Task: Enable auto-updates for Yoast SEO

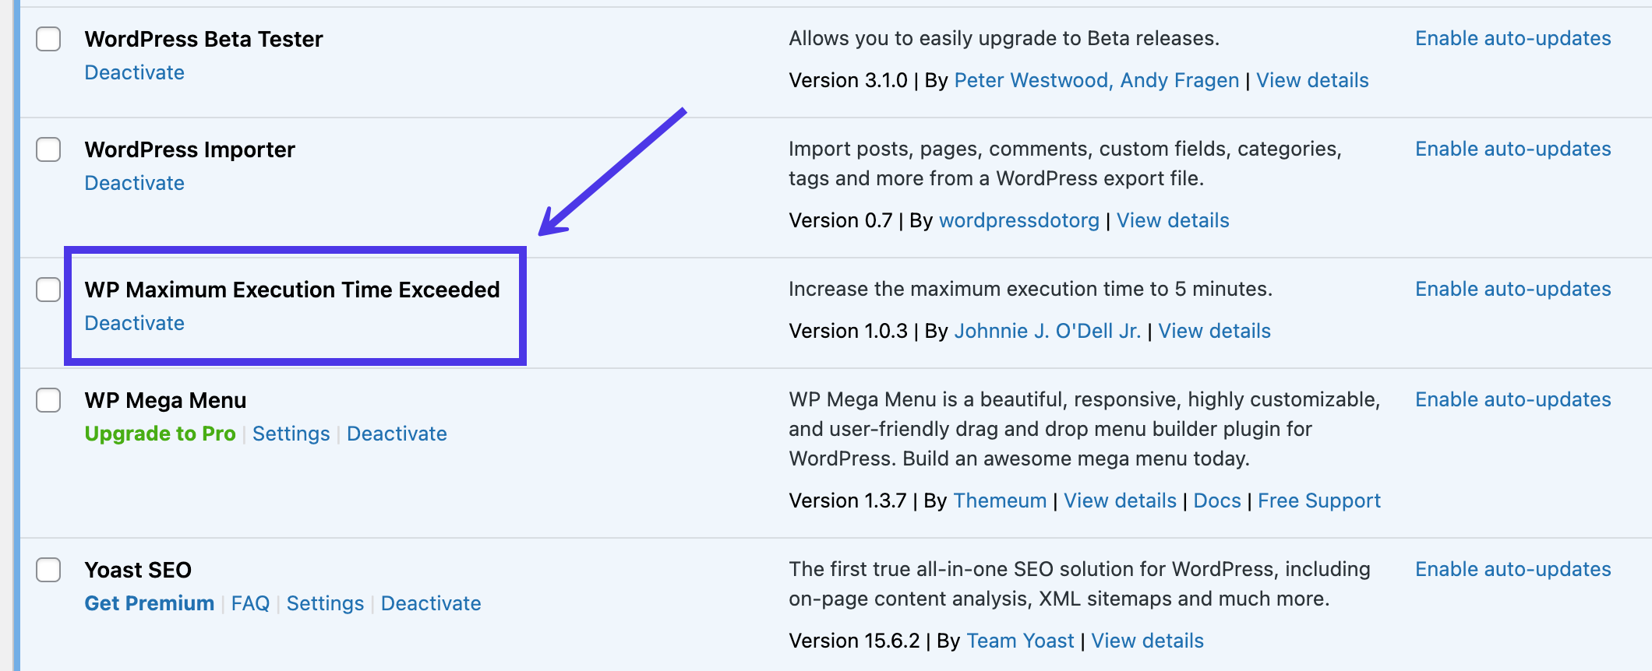Action: (x=1513, y=569)
